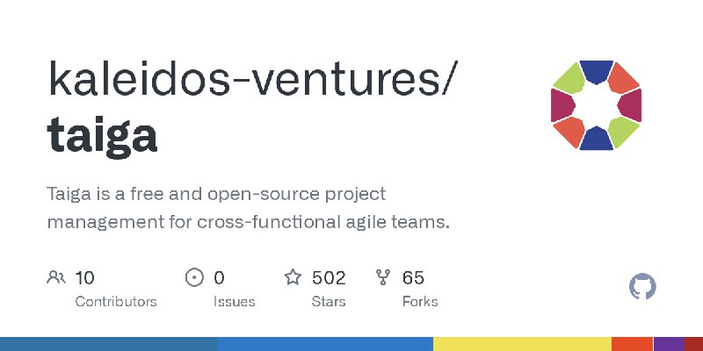Click the Taiga project description text
Viewport: 703px width, 351px height.
249,208
